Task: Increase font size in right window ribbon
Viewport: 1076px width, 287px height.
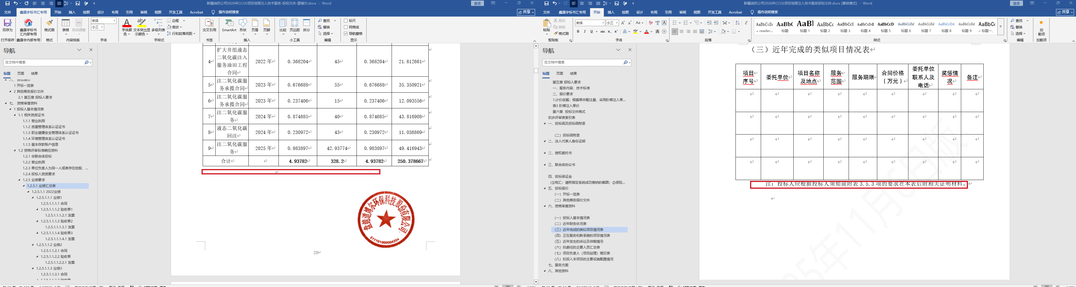Action: click(x=623, y=23)
